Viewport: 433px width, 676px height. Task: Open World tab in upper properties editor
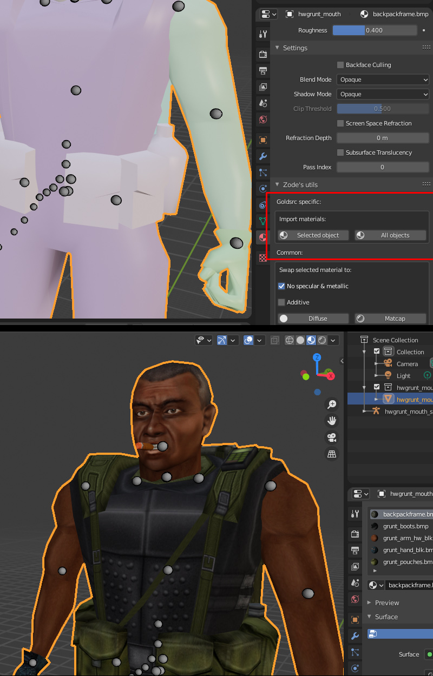coord(263,119)
